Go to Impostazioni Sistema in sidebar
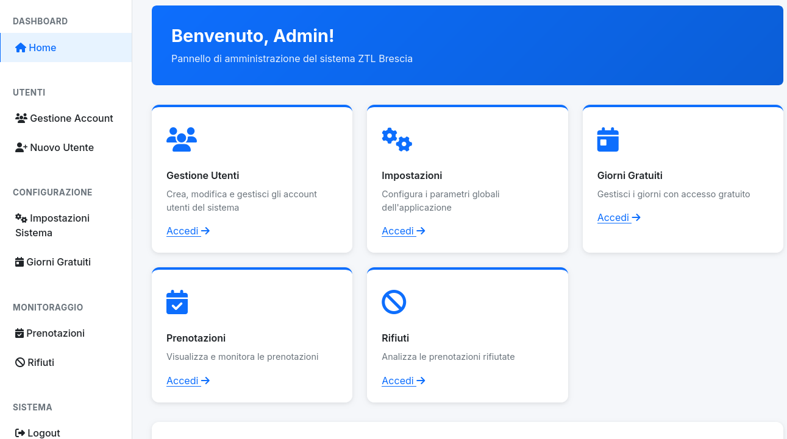This screenshot has height=439, width=787. pos(66,225)
